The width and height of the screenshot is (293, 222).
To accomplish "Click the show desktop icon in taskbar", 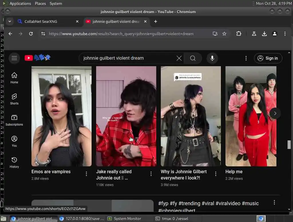I will click(3, 219).
